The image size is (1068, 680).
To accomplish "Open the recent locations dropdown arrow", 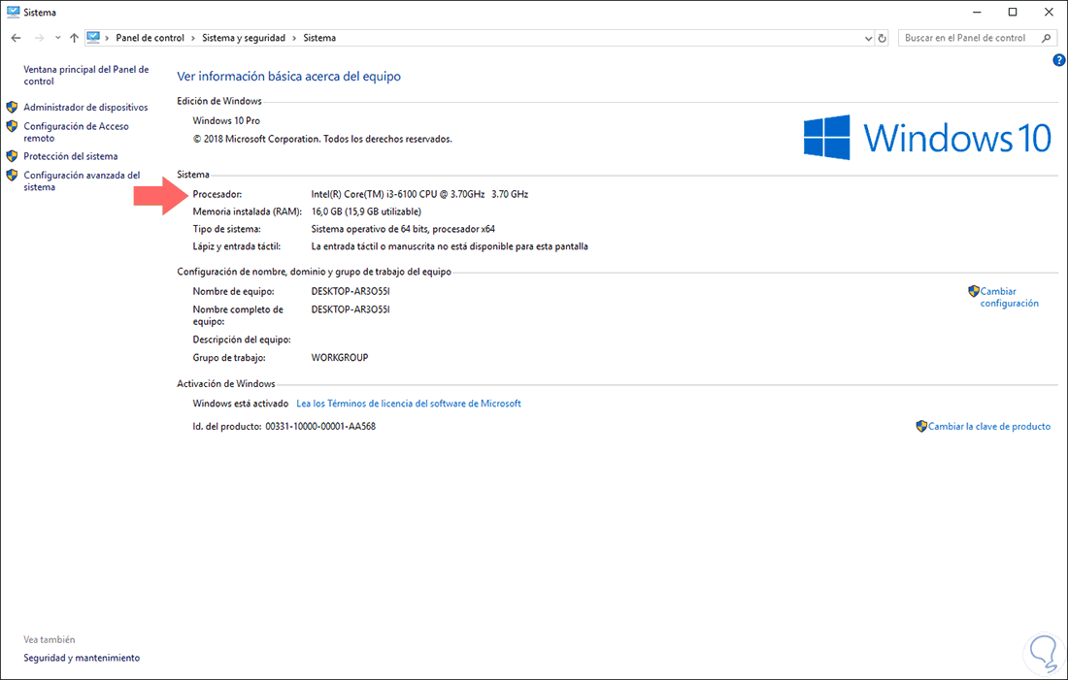I will coord(58,38).
